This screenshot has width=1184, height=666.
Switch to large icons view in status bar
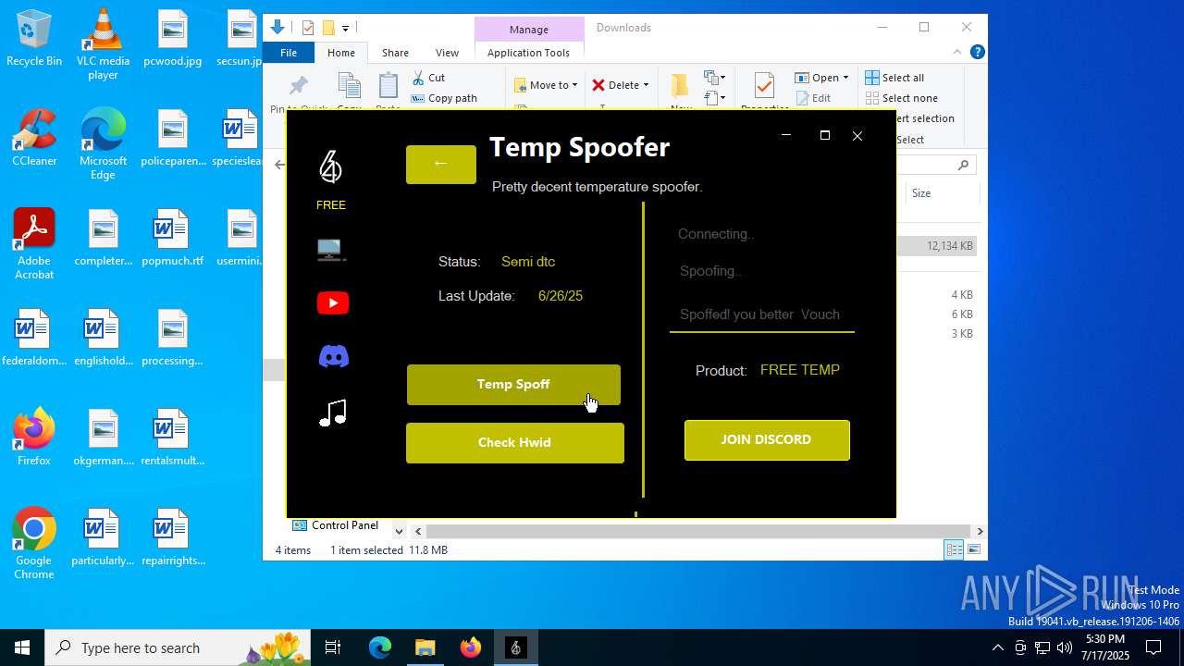click(x=973, y=549)
